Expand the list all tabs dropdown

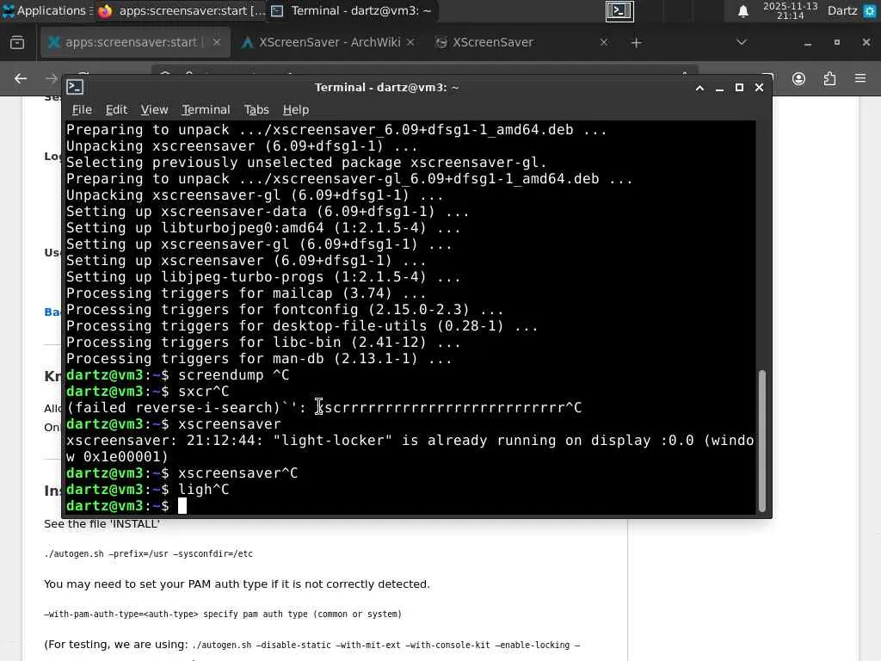(741, 42)
